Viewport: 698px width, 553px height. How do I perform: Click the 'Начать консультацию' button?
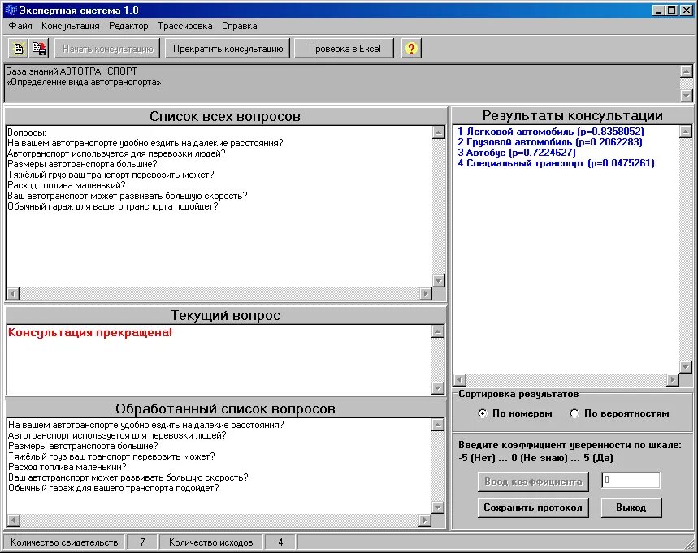pyautogui.click(x=108, y=49)
